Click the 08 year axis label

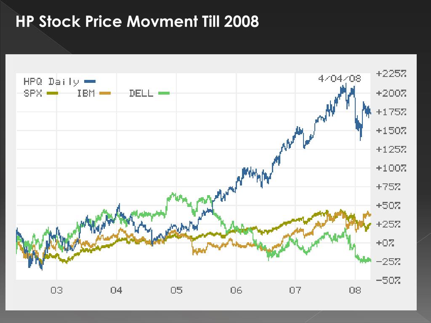355,290
